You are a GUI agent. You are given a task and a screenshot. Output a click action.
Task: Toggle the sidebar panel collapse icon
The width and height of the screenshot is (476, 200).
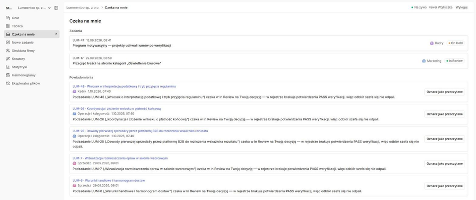coord(56,8)
